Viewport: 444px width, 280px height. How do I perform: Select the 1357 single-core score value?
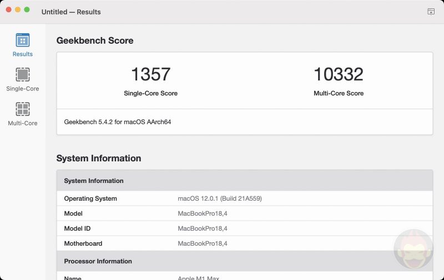pyautogui.click(x=150, y=74)
